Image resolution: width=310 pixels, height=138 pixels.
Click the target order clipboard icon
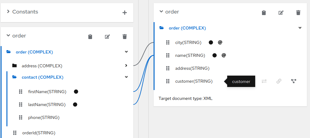tap(264, 13)
